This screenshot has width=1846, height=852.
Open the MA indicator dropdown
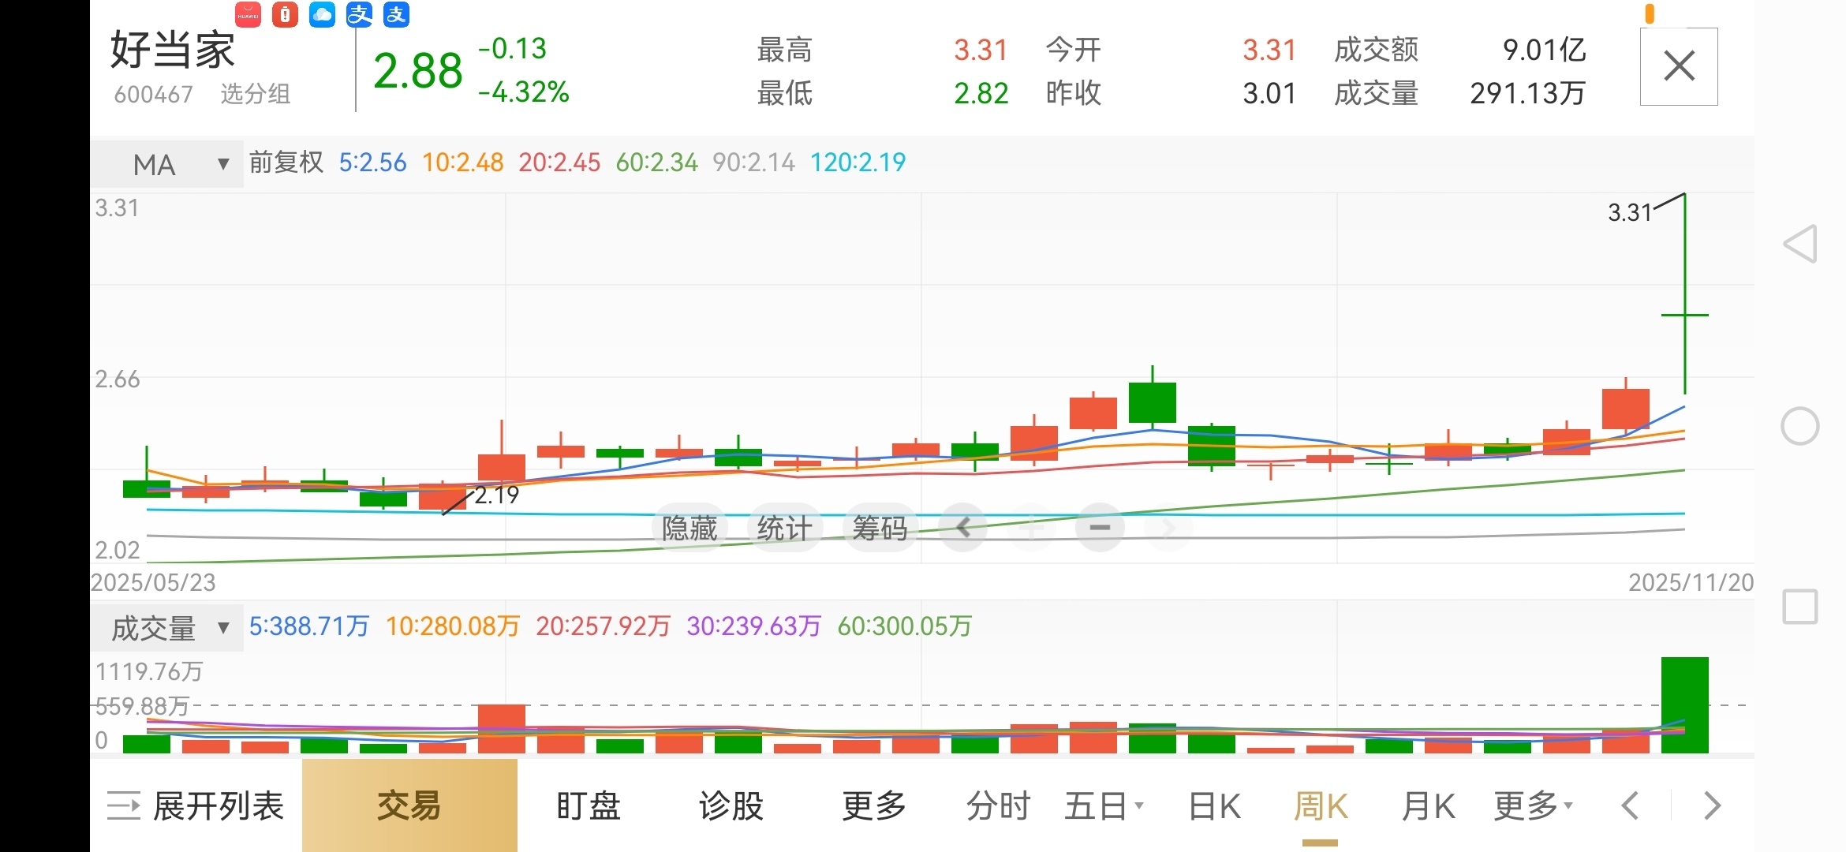(x=167, y=164)
